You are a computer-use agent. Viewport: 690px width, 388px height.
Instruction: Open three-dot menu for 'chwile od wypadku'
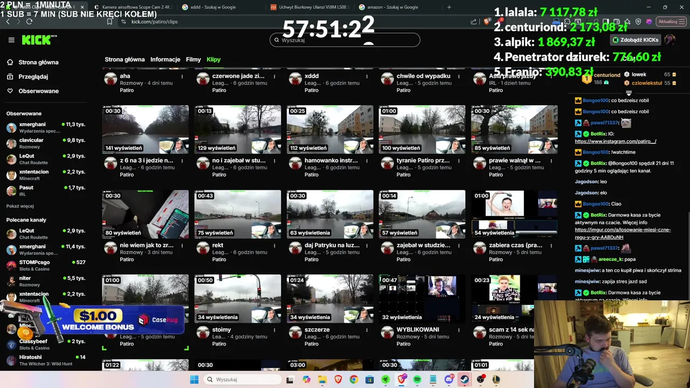[459, 77]
